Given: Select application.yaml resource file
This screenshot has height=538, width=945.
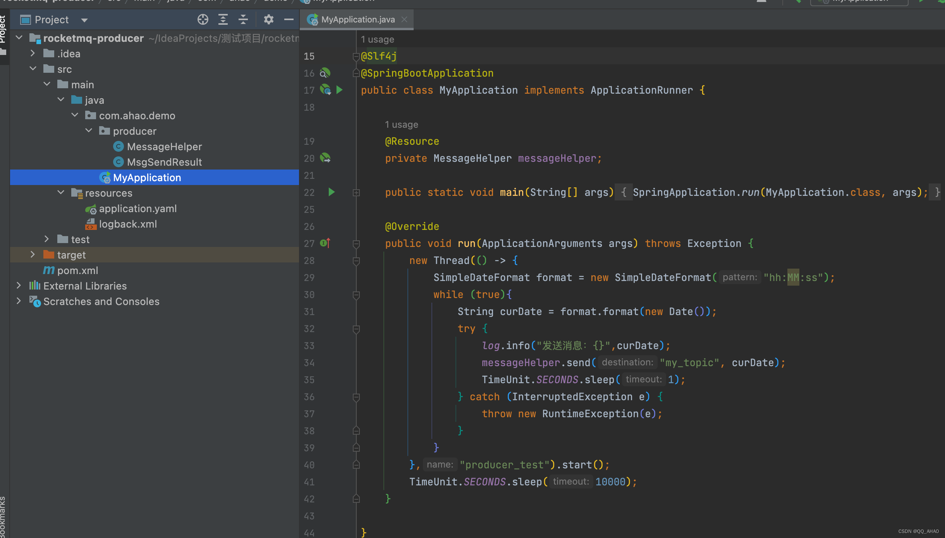Looking at the screenshot, I should pyautogui.click(x=137, y=208).
